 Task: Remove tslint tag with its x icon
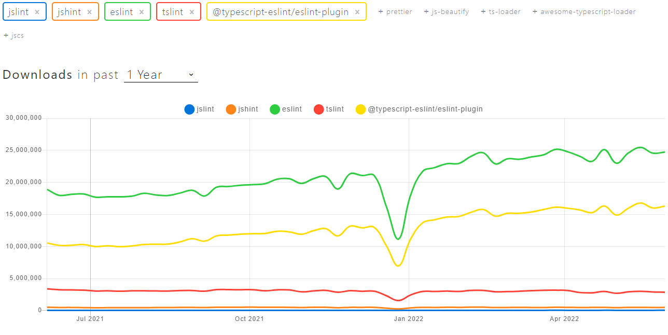tap(192, 12)
